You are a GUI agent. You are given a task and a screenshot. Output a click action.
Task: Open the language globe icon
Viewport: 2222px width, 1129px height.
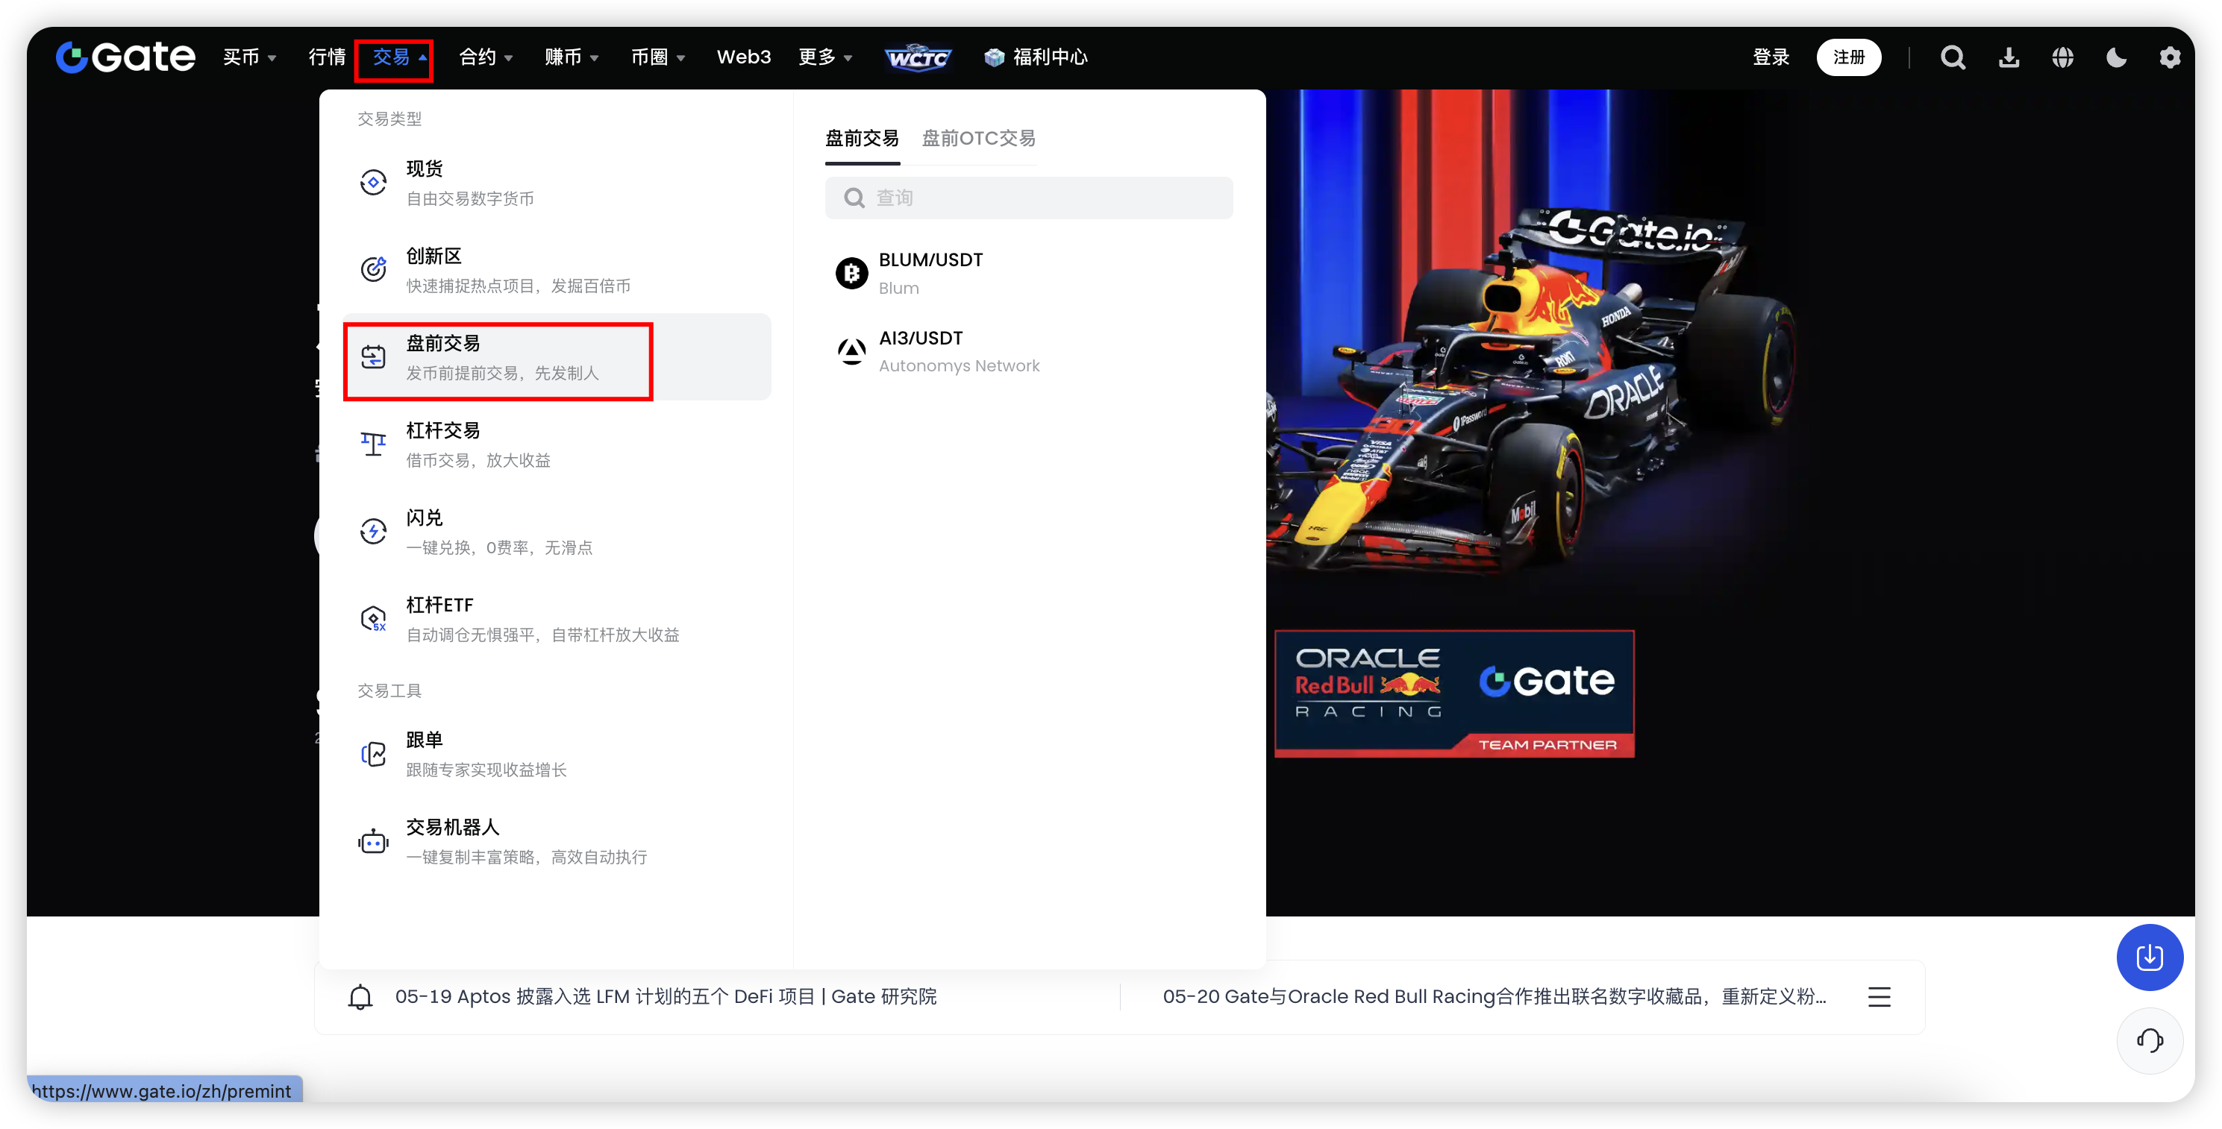(x=2062, y=57)
